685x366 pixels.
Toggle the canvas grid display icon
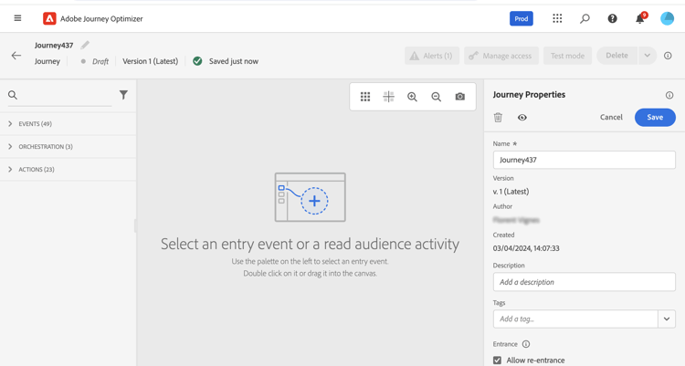point(365,97)
